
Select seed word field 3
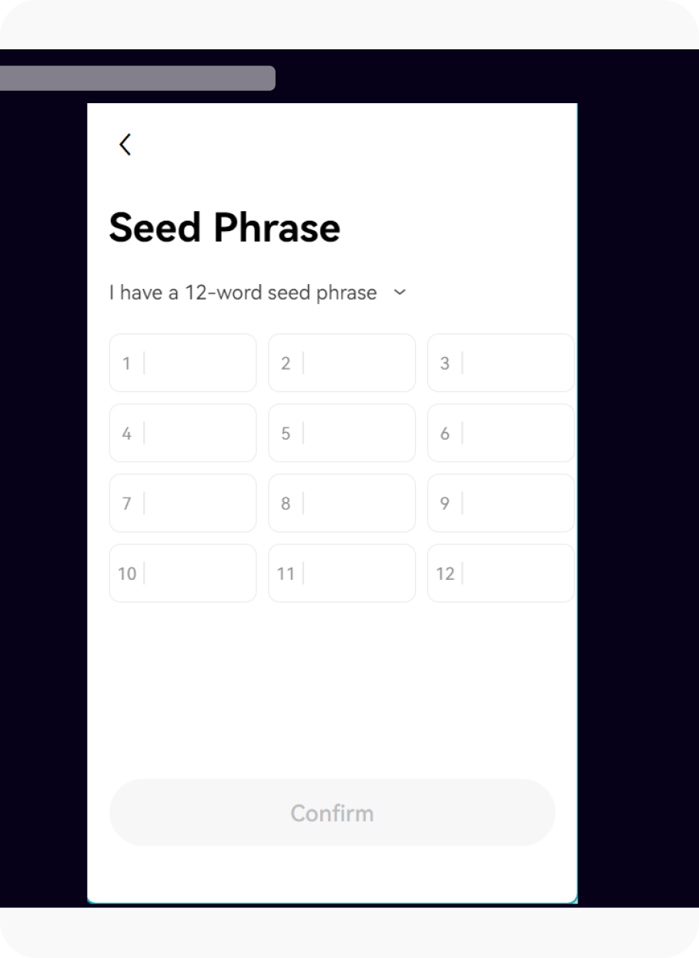[x=500, y=363]
